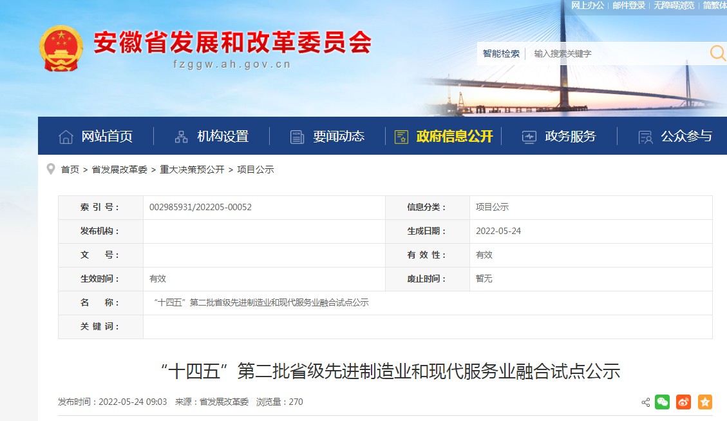Open the 邮件登录 link
Image resolution: width=727 pixels, height=421 pixels.
tap(629, 5)
